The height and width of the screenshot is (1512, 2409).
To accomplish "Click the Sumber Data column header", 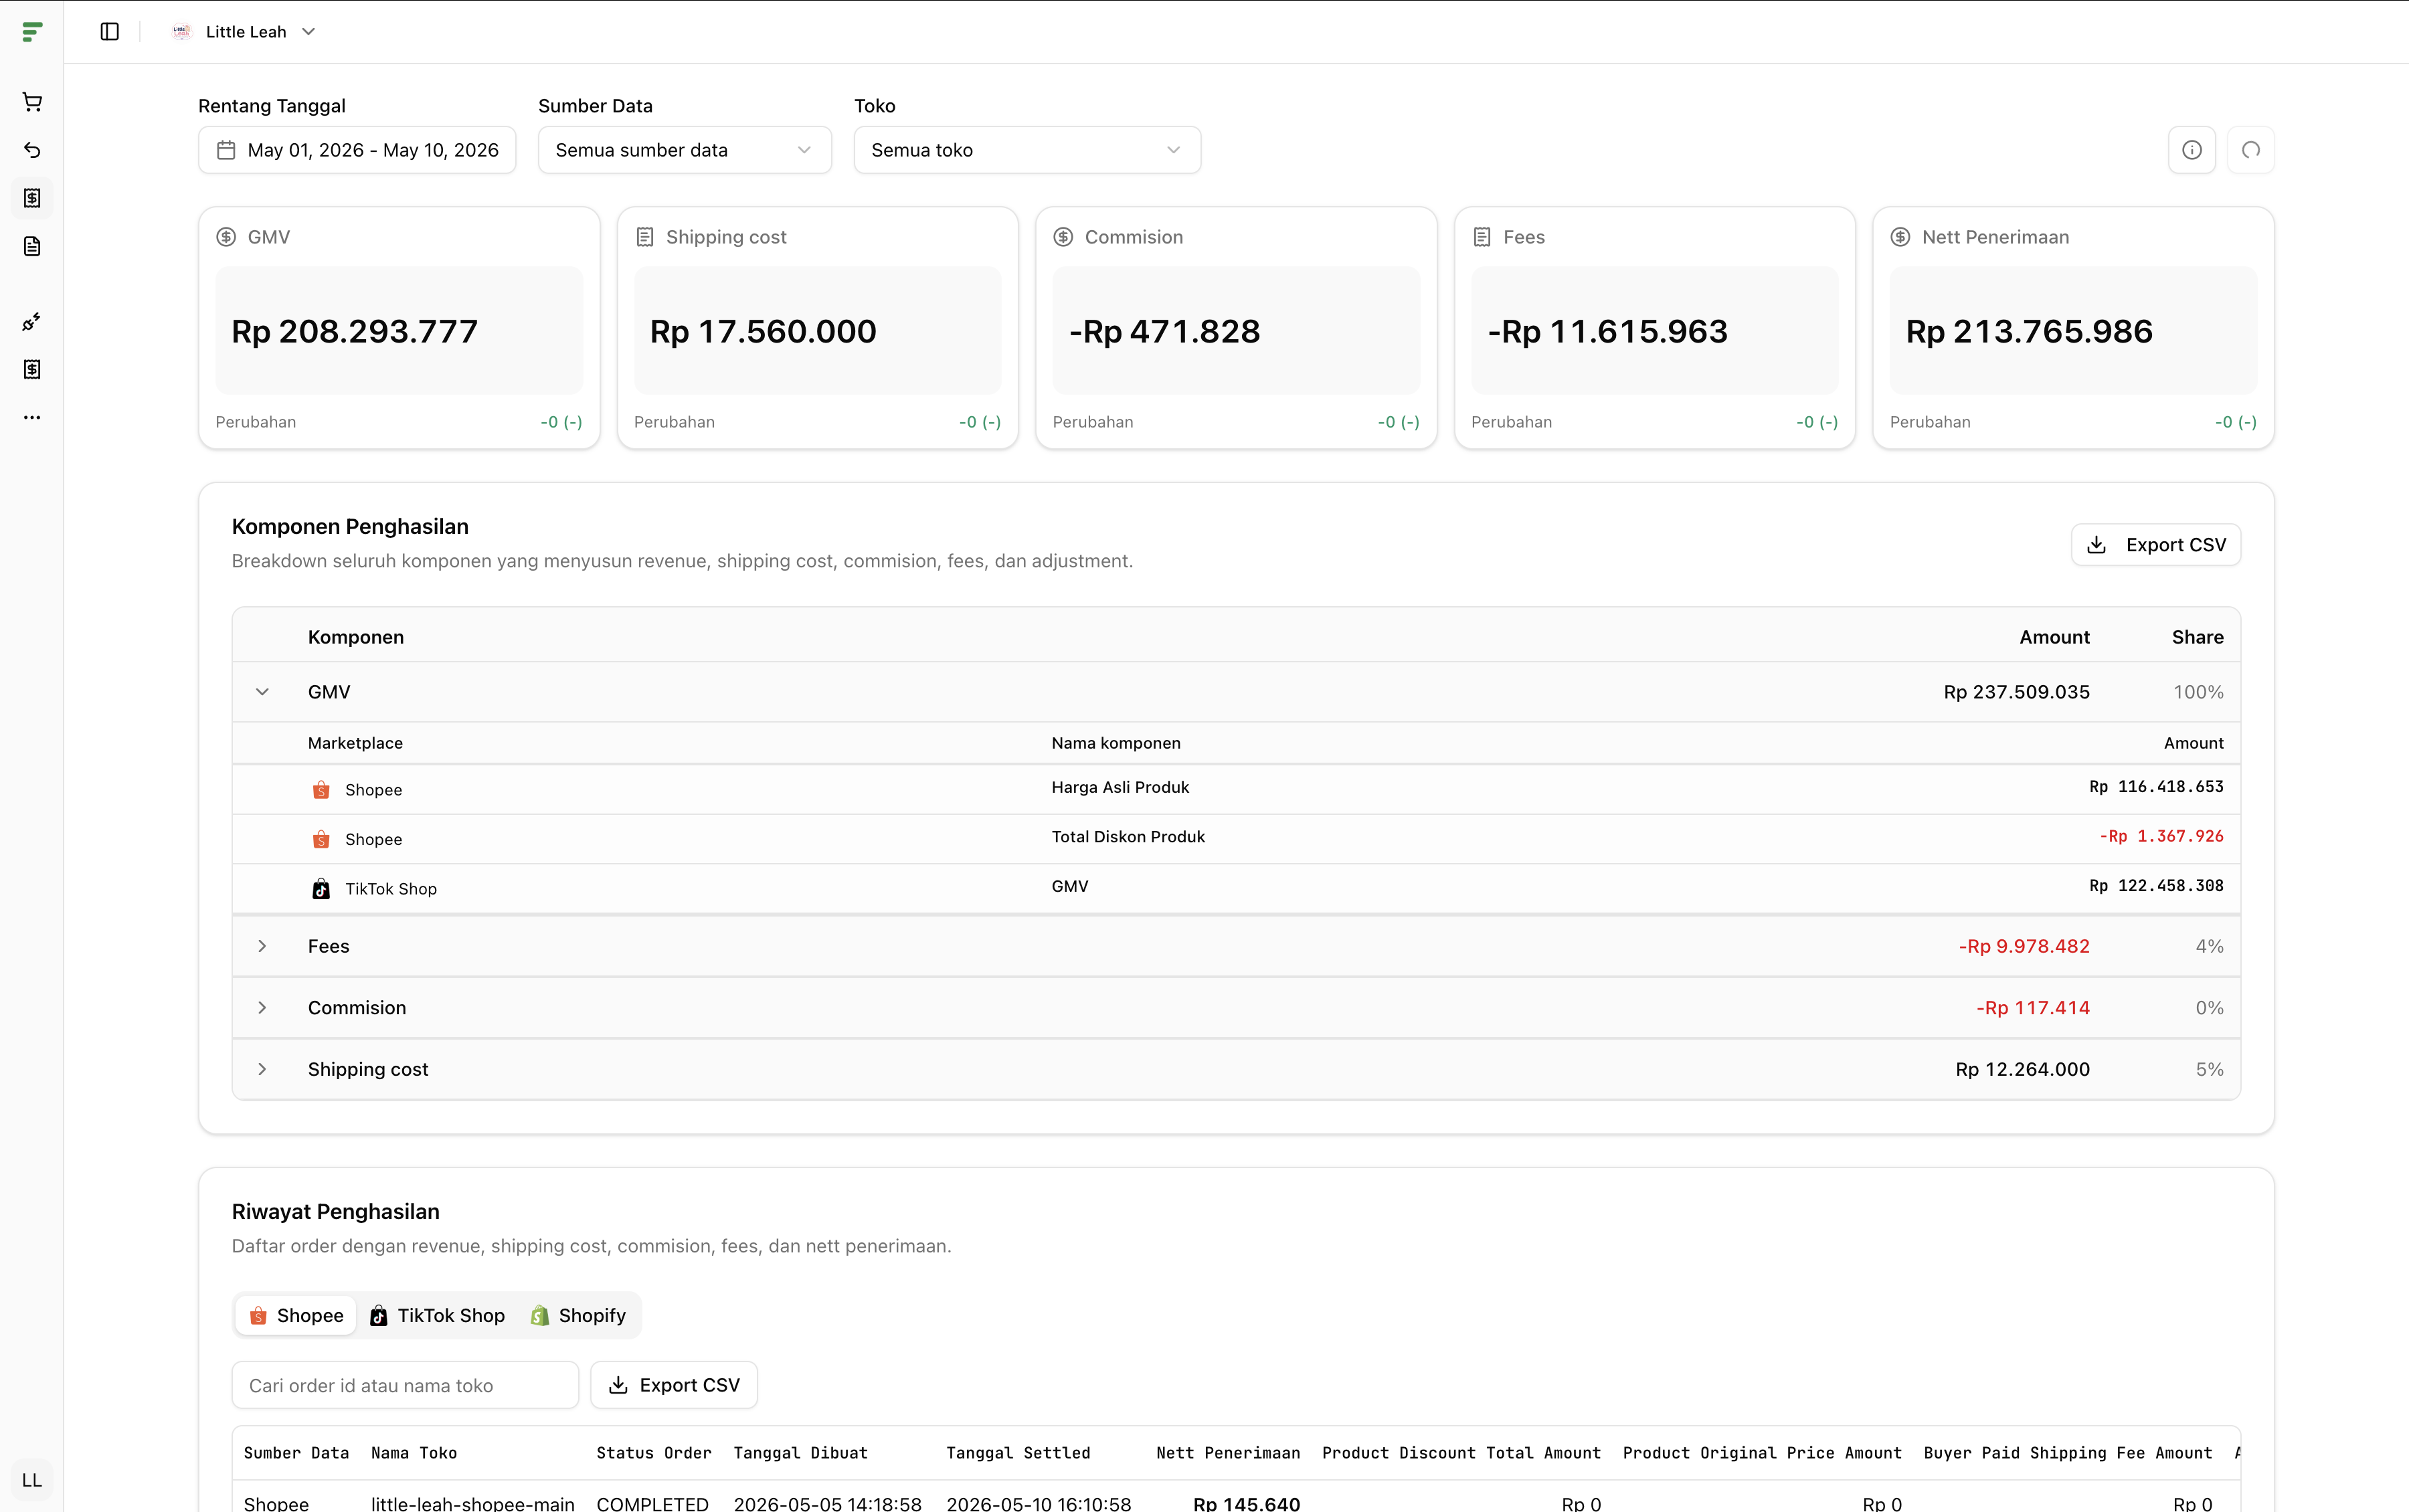I will pos(296,1453).
